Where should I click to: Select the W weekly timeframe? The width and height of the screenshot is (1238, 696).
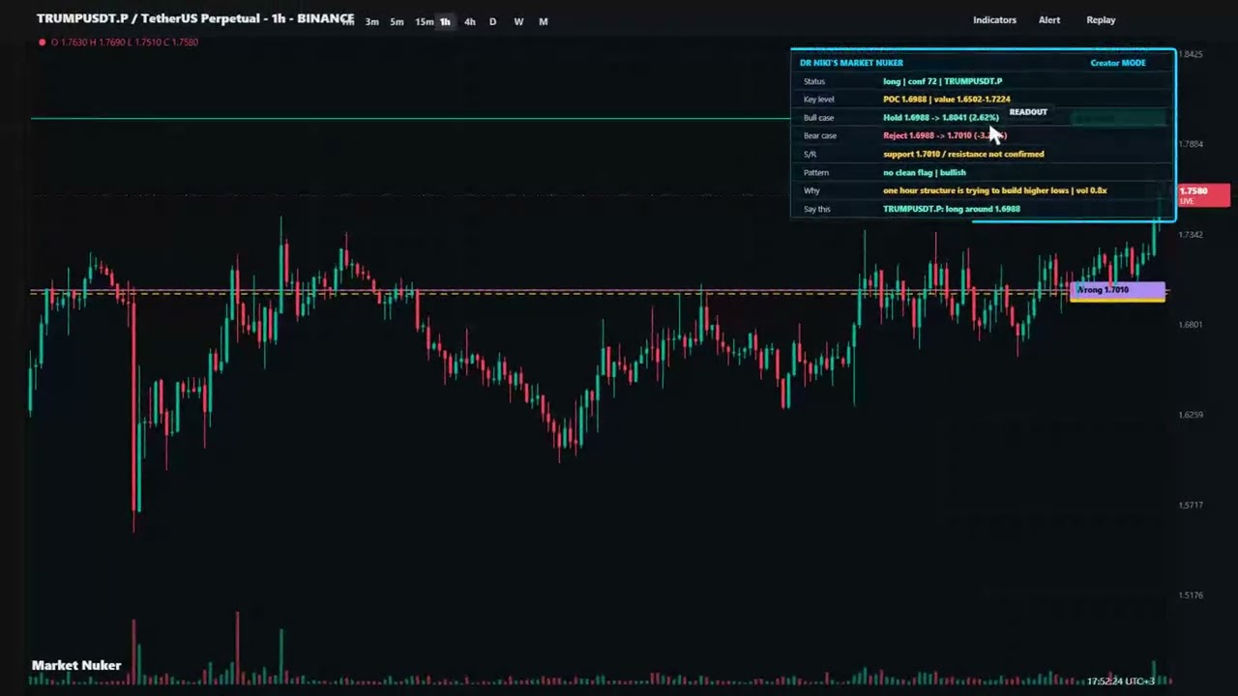[x=518, y=21]
